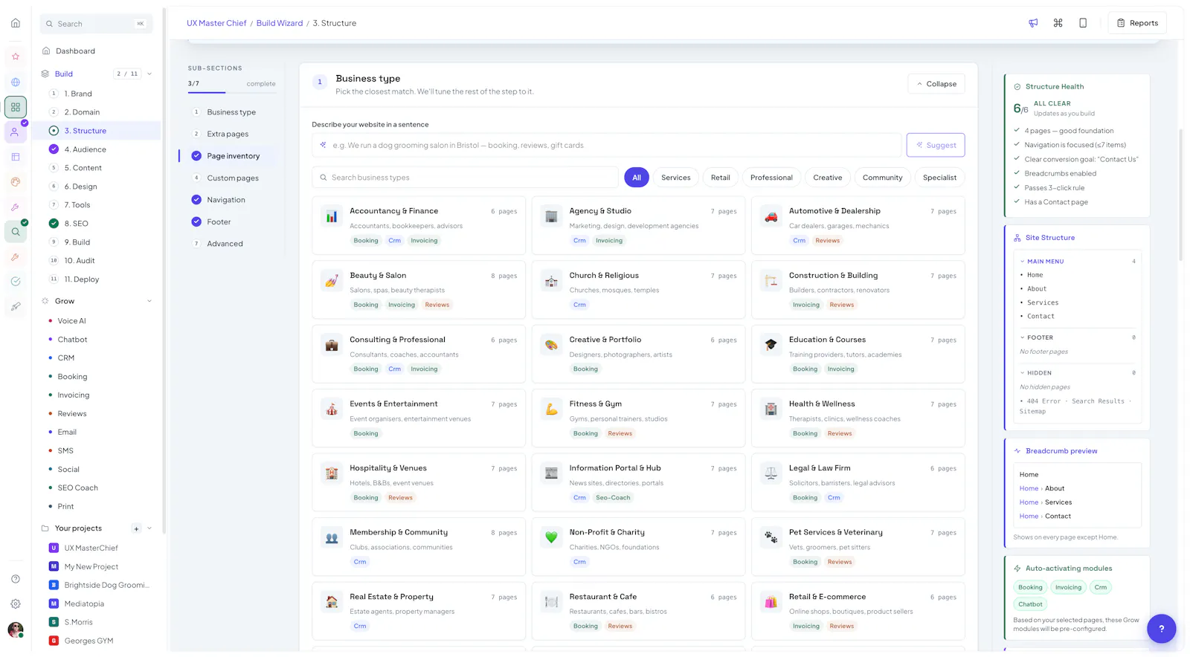Open the globe rail icon
Viewport: 1190px width, 657px height.
tap(16, 82)
